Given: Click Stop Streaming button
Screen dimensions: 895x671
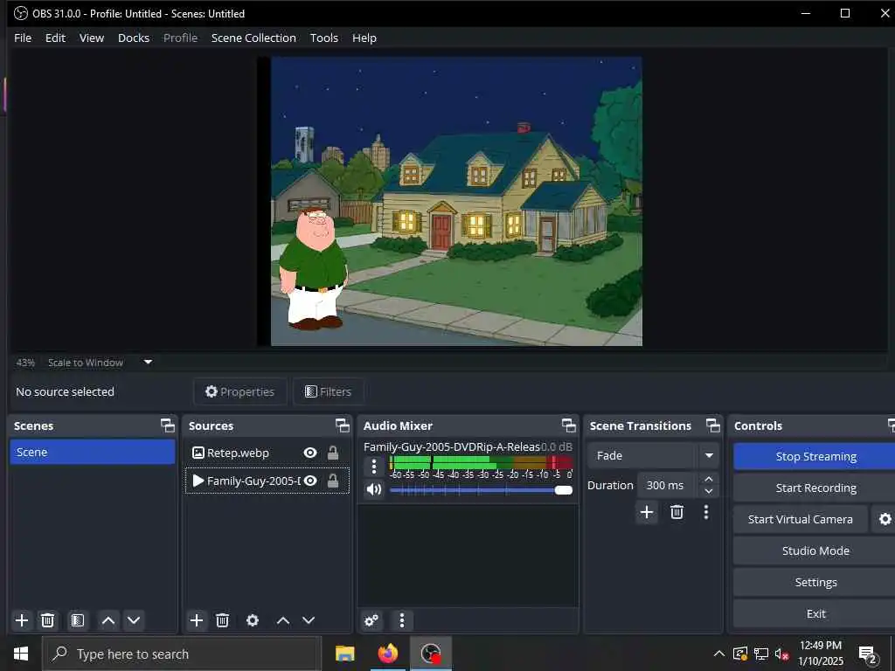Looking at the screenshot, I should (815, 456).
